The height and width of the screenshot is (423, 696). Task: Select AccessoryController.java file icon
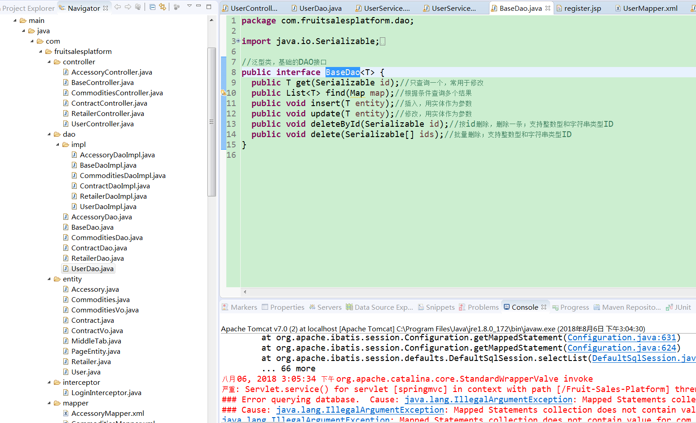pos(66,72)
